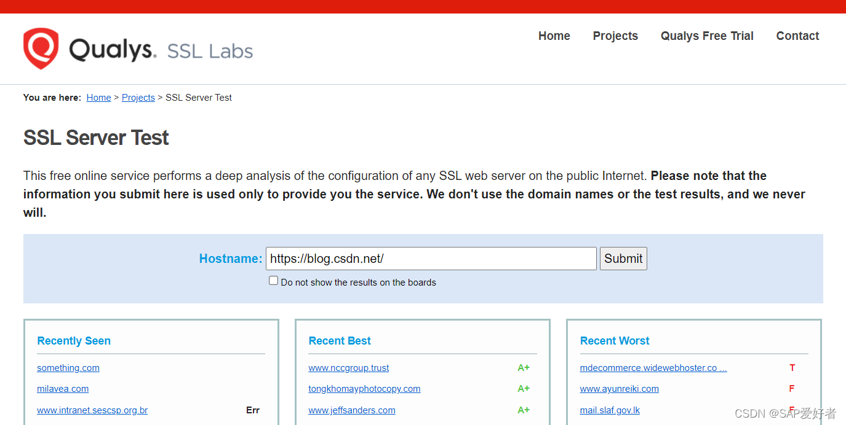
Task: Click the Qualys shield logo icon
Action: tap(41, 49)
